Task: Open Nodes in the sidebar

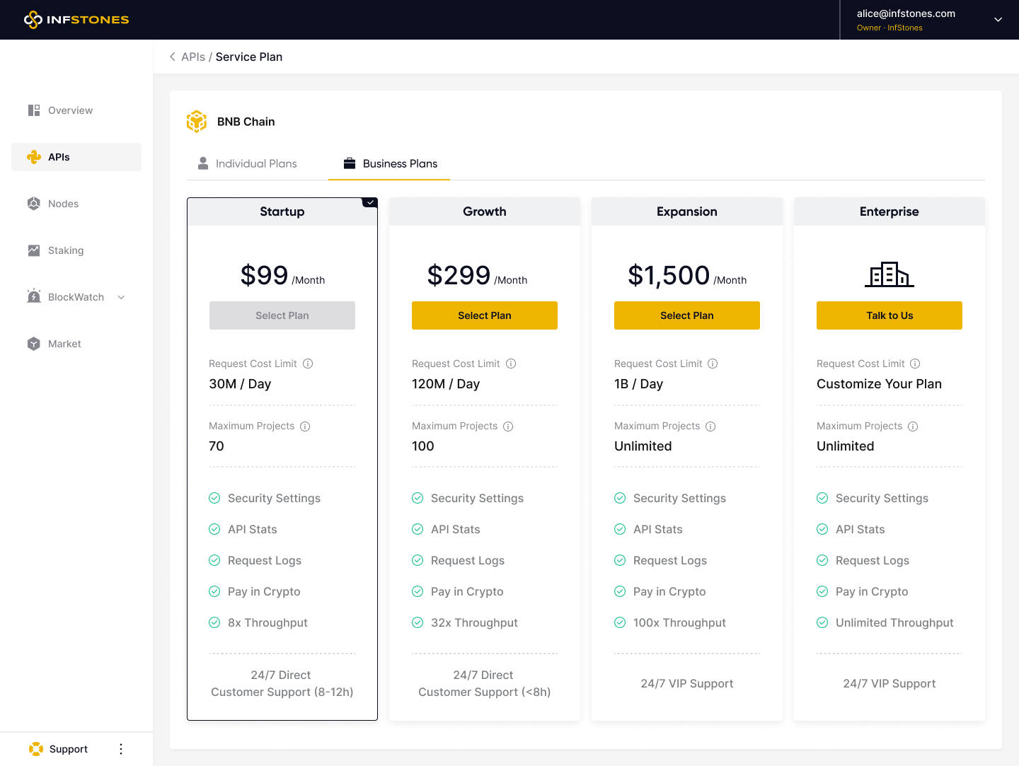Action: pos(76,204)
